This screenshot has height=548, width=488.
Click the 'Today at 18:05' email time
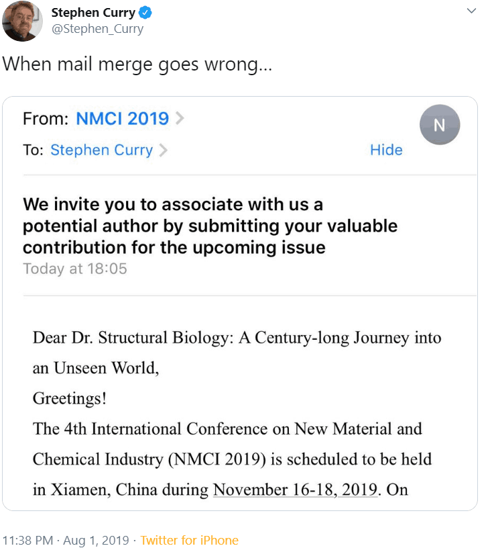pos(74,269)
